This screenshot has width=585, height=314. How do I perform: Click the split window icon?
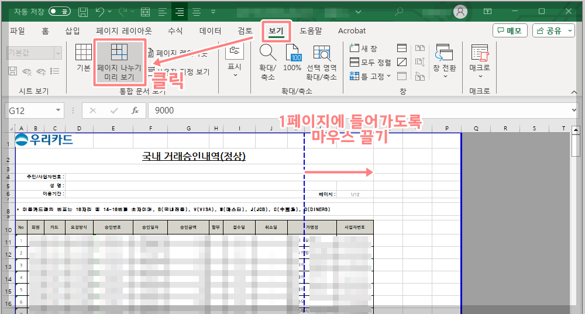402,48
